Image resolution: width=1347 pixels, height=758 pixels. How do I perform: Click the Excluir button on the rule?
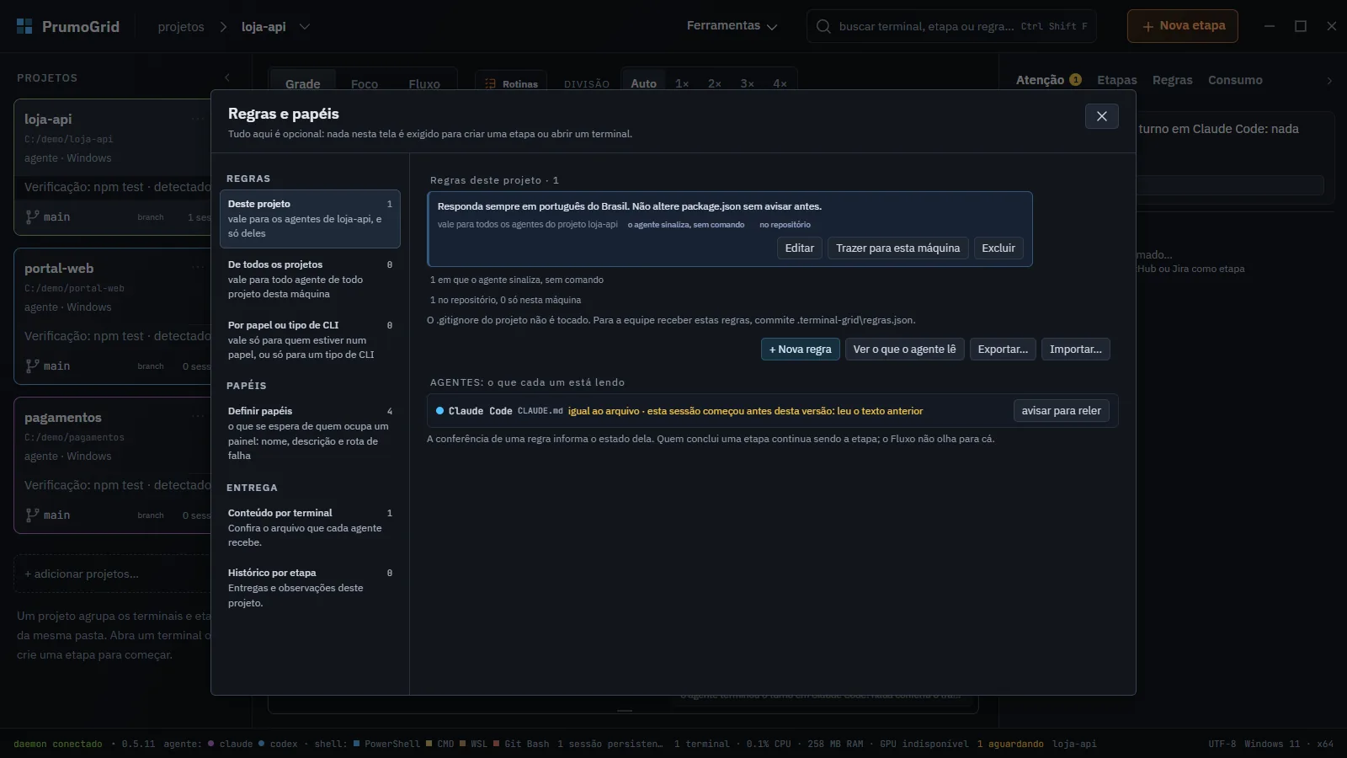click(998, 248)
